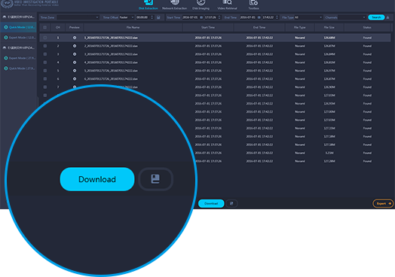Click the Search button

pos(376,17)
